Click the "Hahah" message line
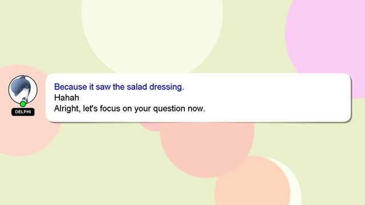 click(x=67, y=97)
